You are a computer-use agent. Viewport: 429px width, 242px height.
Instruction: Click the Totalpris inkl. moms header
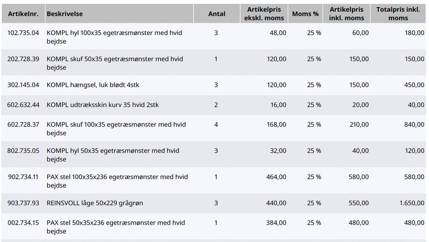click(398, 14)
